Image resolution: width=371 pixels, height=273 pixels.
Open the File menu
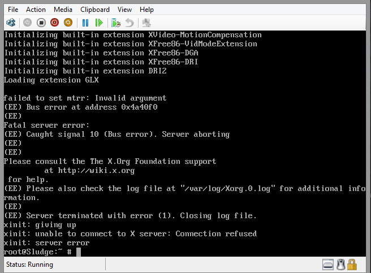[13, 10]
